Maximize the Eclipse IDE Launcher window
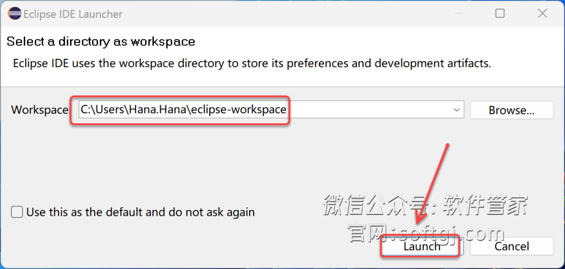The image size is (565, 269). (500, 14)
